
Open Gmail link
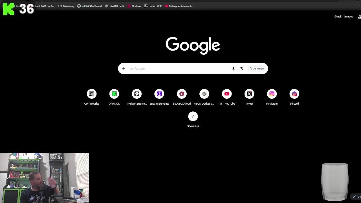pyautogui.click(x=338, y=17)
